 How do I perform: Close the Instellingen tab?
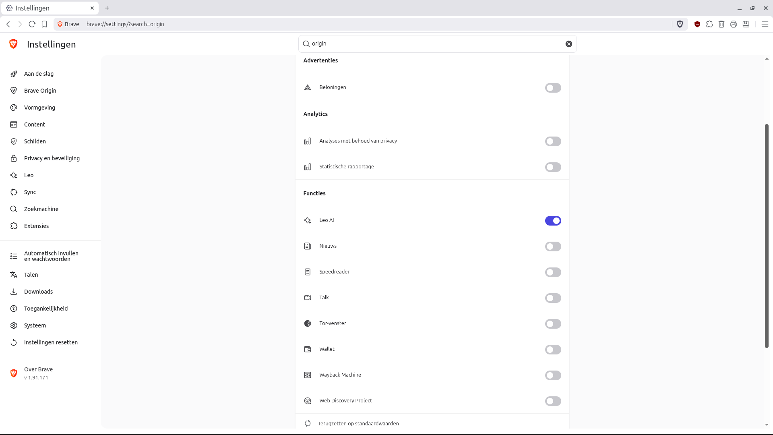pyautogui.click(x=92, y=8)
